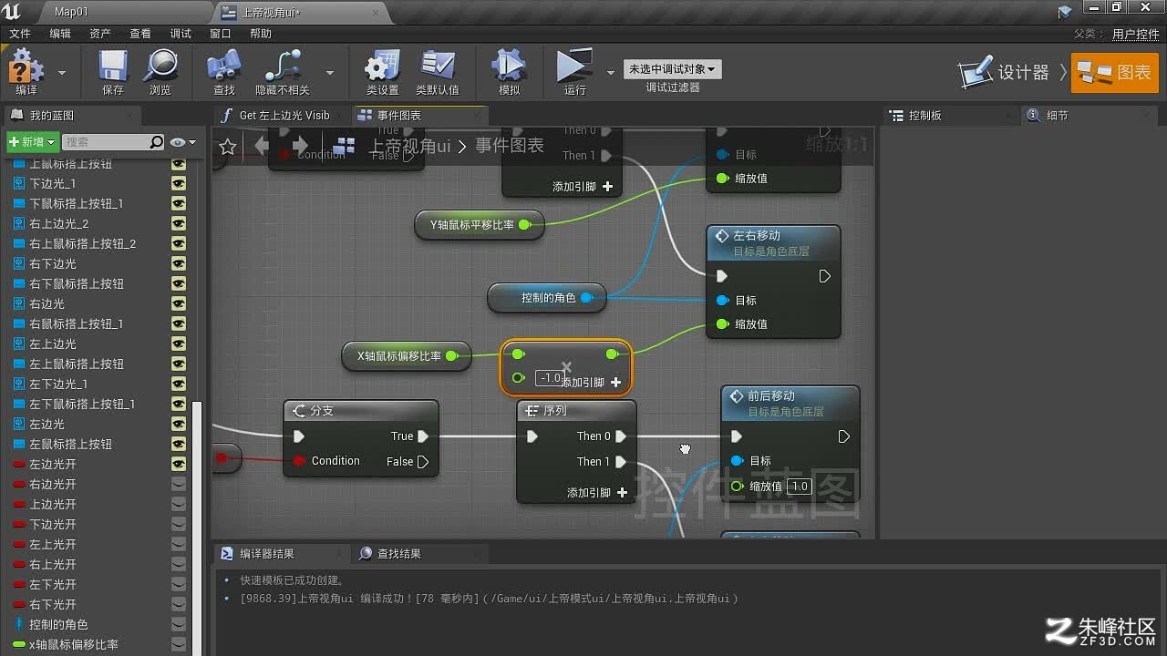This screenshot has width=1167, height=656.
Task: Click the 控制的角色 variable node
Action: (x=547, y=298)
